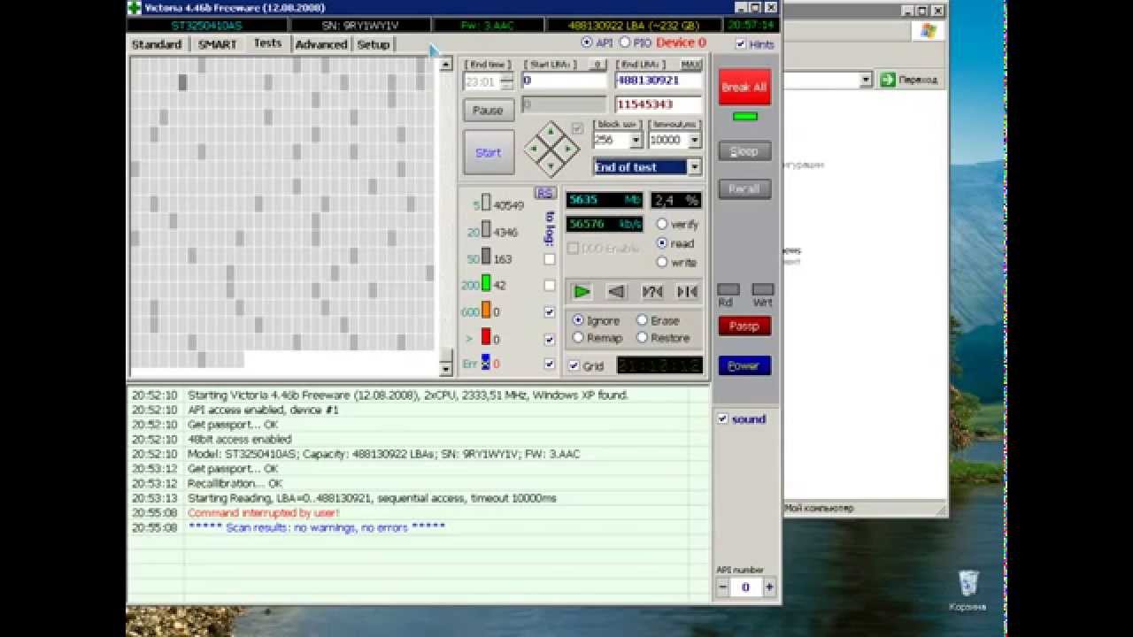Click the left arrow on navigation diamond
This screenshot has height=637, width=1133.
534,149
